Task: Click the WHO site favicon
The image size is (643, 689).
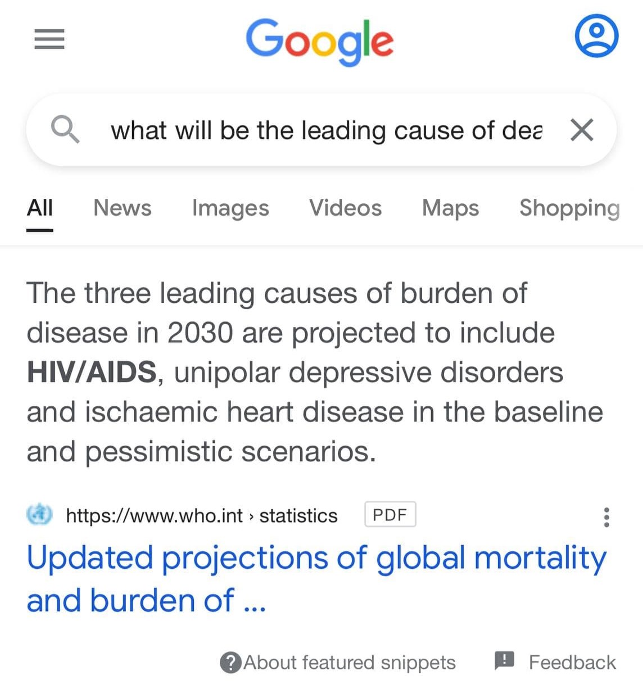Action: point(39,515)
